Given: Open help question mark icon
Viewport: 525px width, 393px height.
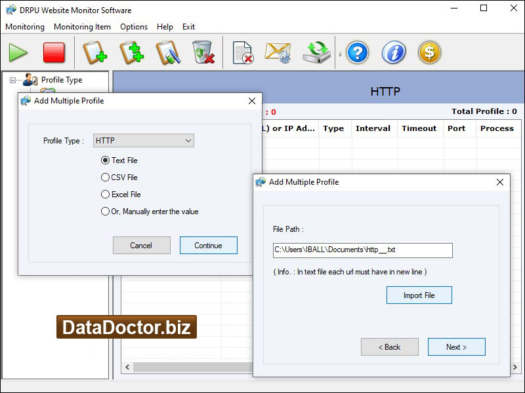Looking at the screenshot, I should click(x=358, y=52).
